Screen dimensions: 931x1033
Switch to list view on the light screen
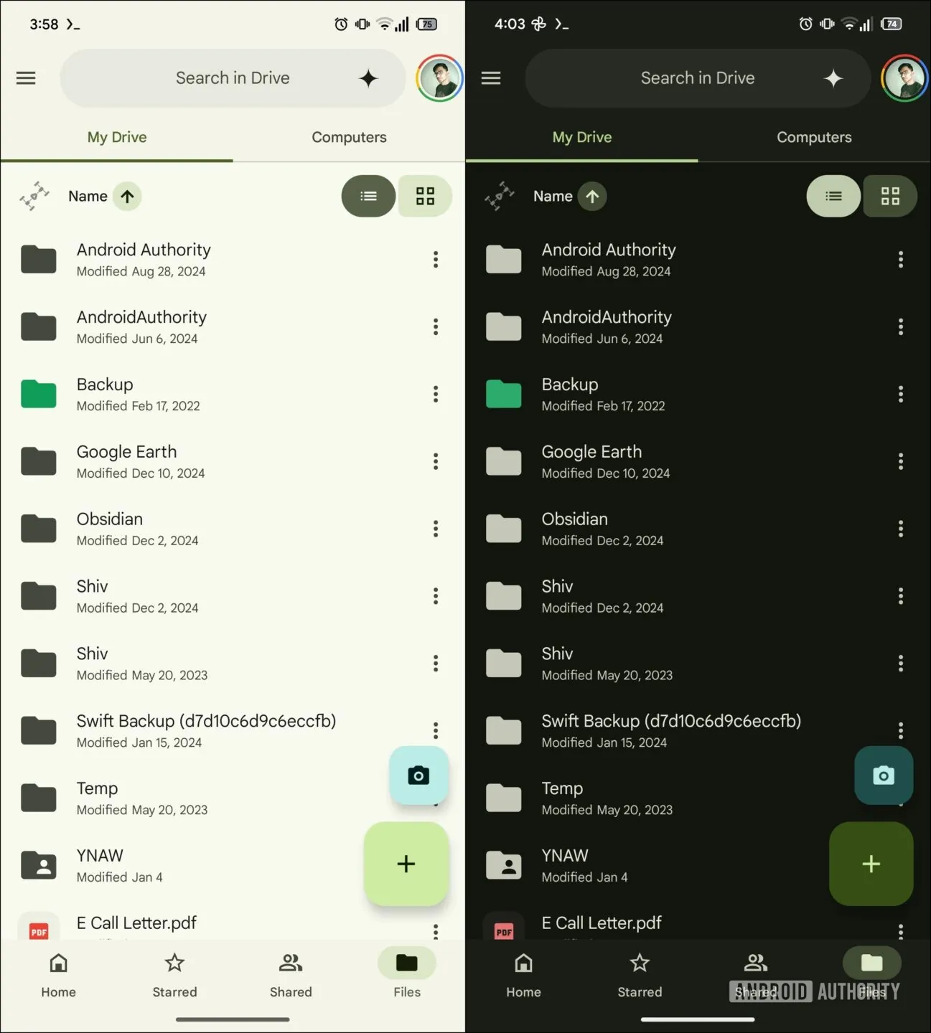pyautogui.click(x=368, y=196)
